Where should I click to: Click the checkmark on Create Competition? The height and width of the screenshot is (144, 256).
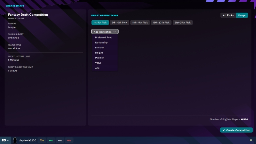(x=224, y=130)
